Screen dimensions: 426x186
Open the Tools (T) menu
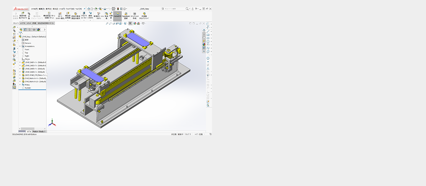click(63, 9)
